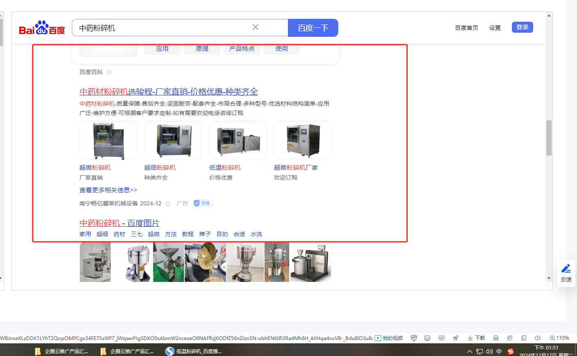Click the heart health monitor icon

point(441,338)
